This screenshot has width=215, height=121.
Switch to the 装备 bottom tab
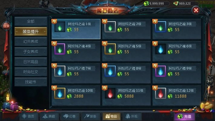click(90, 116)
